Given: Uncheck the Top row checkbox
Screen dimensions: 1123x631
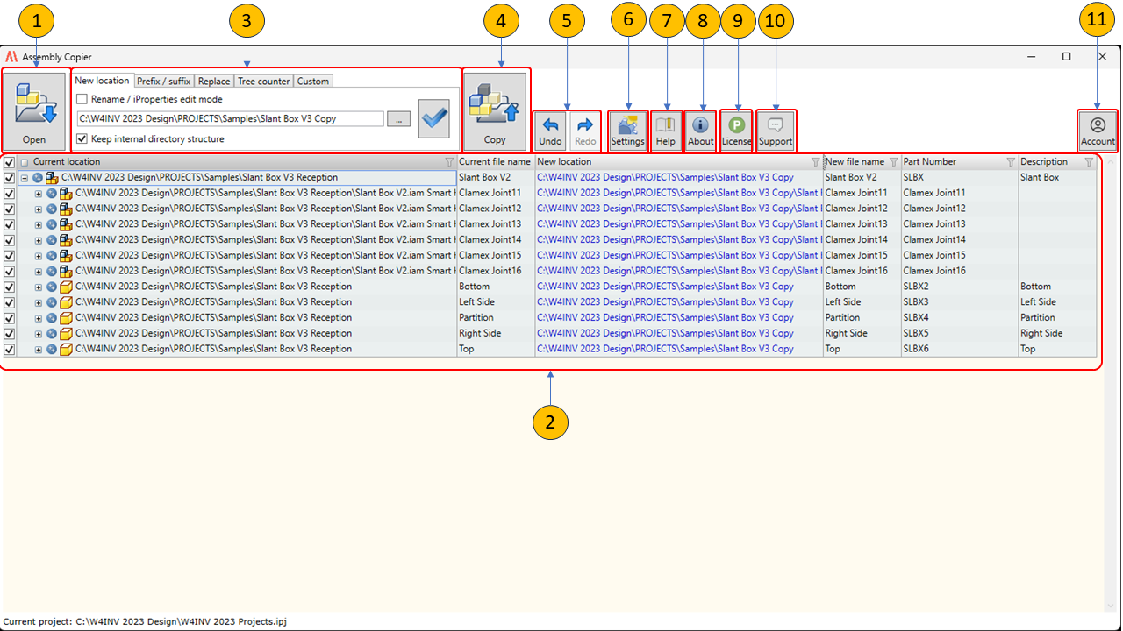Looking at the screenshot, I should tap(9, 349).
